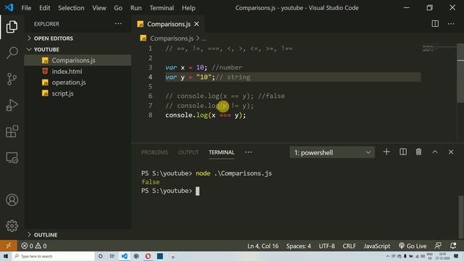Image resolution: width=464 pixels, height=261 pixels.
Task: Create a new terminal with plus icon
Action: (386, 152)
